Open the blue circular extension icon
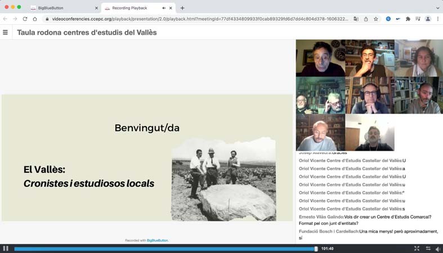The width and height of the screenshot is (443, 253). click(388, 19)
